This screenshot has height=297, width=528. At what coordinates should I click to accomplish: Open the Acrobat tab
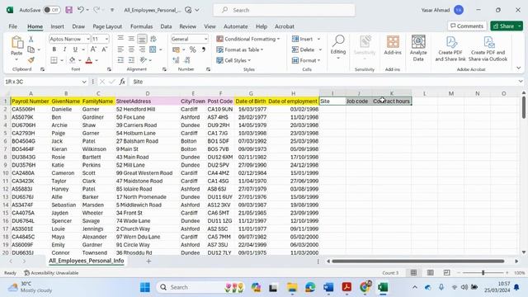point(285,26)
